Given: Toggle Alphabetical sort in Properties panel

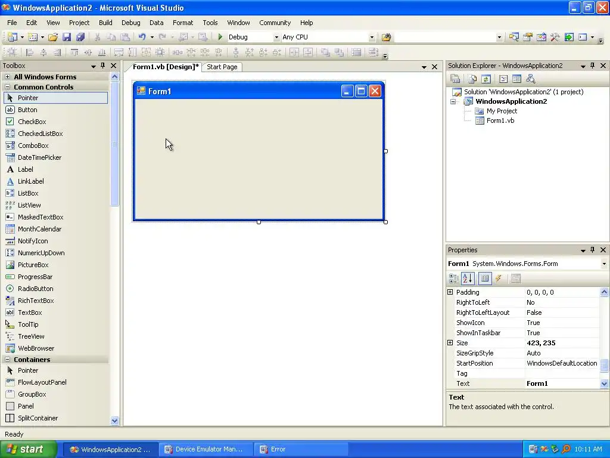Looking at the screenshot, I should 468,278.
